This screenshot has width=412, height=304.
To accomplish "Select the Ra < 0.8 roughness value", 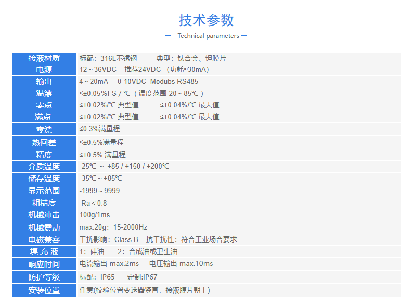I will point(94,203).
